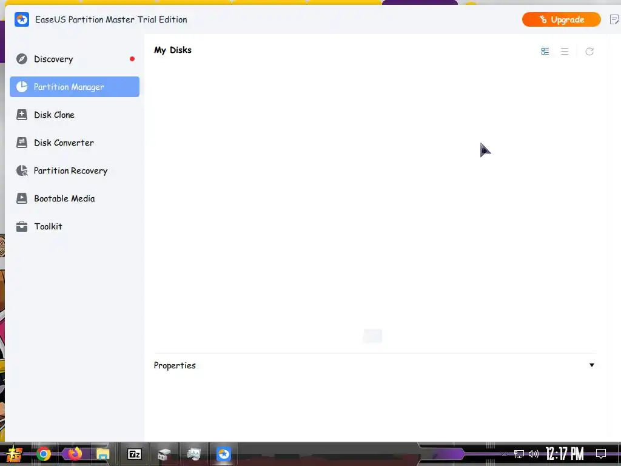Open the Windows Start button
621x466 pixels.
click(x=15, y=454)
